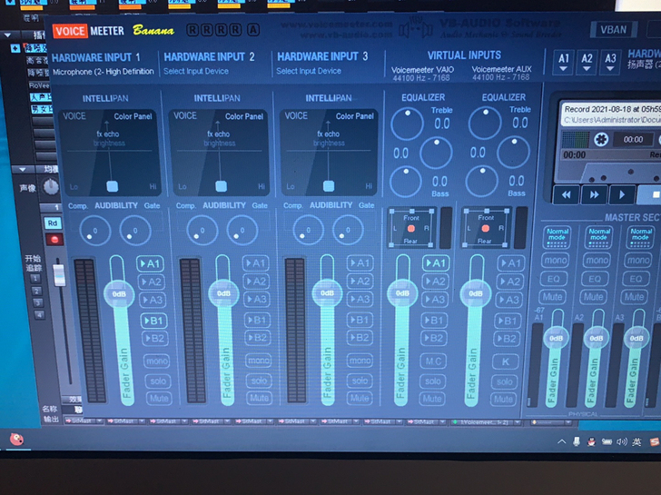Screen dimensions: 661x495
Task: Click Intellipan handle on Hardware Input 3
Action: (329, 185)
